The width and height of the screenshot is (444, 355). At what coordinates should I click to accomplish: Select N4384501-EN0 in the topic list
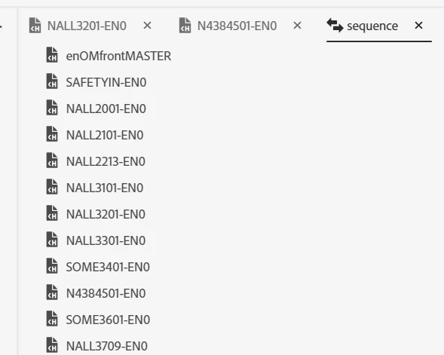(106, 293)
